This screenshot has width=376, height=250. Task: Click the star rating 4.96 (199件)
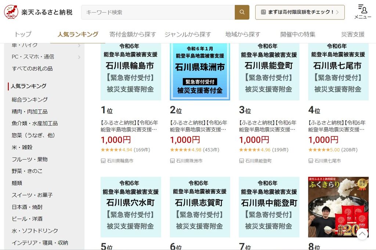click(x=264, y=150)
